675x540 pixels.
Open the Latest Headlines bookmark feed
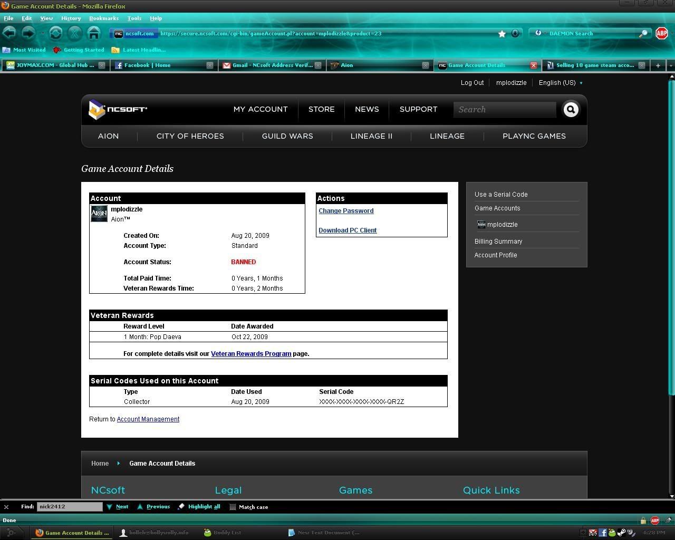click(x=139, y=50)
